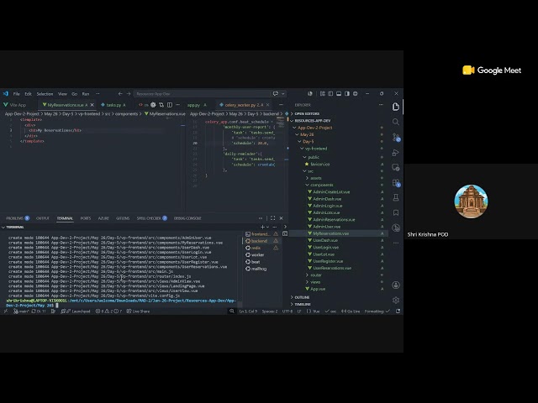This screenshot has height=403, width=538.
Task: Open the Source Control view
Action: (x=396, y=137)
